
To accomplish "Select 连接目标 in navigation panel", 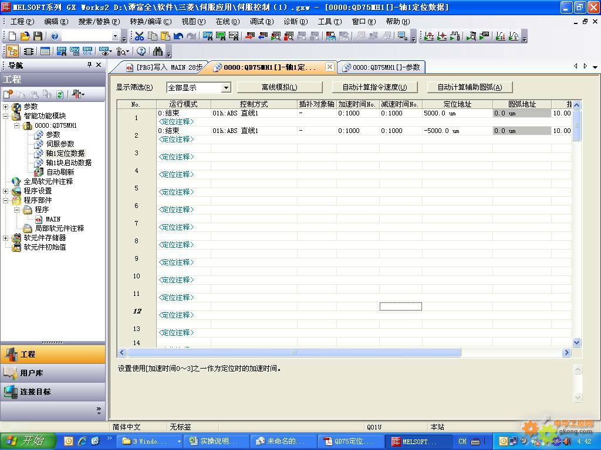I will 53,391.
